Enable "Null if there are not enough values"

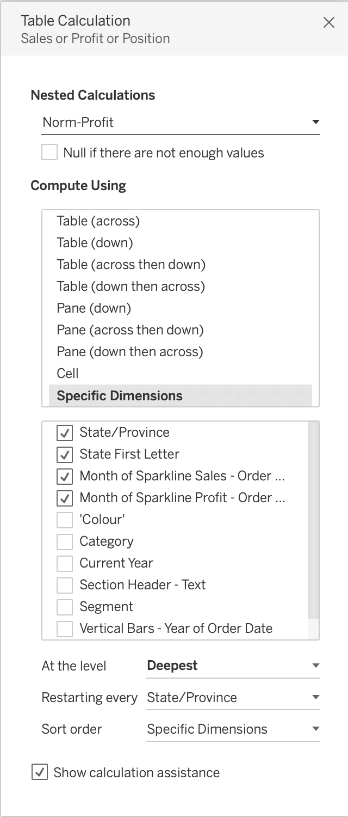pyautogui.click(x=49, y=153)
